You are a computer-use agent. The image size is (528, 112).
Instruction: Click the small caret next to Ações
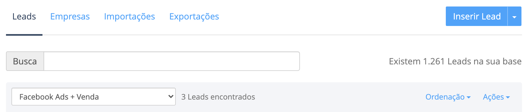pos(508,97)
